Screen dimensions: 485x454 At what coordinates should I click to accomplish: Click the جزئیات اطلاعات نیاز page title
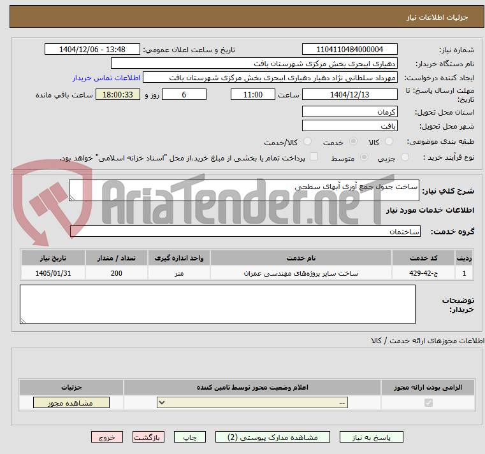tap(437, 17)
